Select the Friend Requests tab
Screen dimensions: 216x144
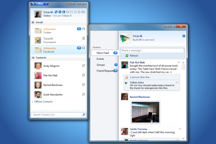[x=104, y=71]
